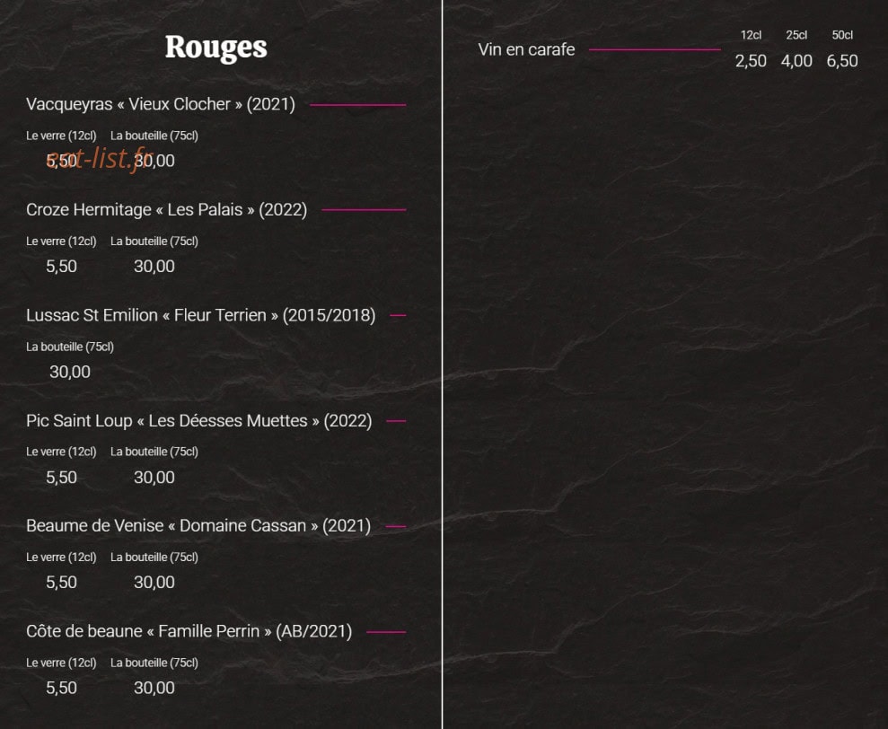Screen dimensions: 888x729
Task: Click the 4,00 carafe price
Action: click(x=796, y=61)
